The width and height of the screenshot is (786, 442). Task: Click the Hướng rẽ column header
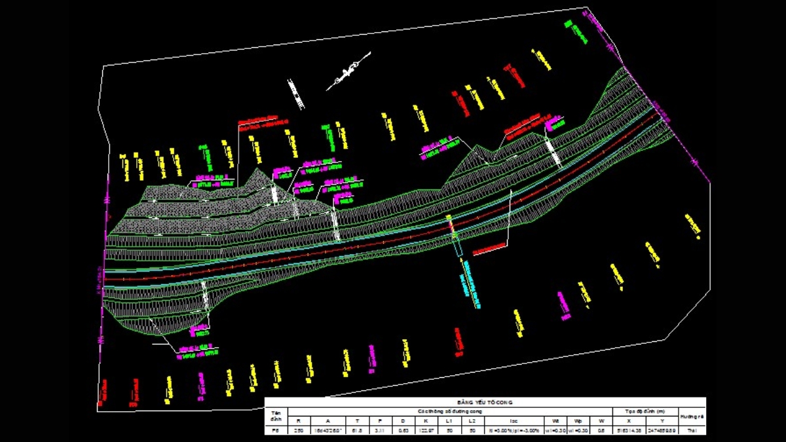(x=692, y=415)
